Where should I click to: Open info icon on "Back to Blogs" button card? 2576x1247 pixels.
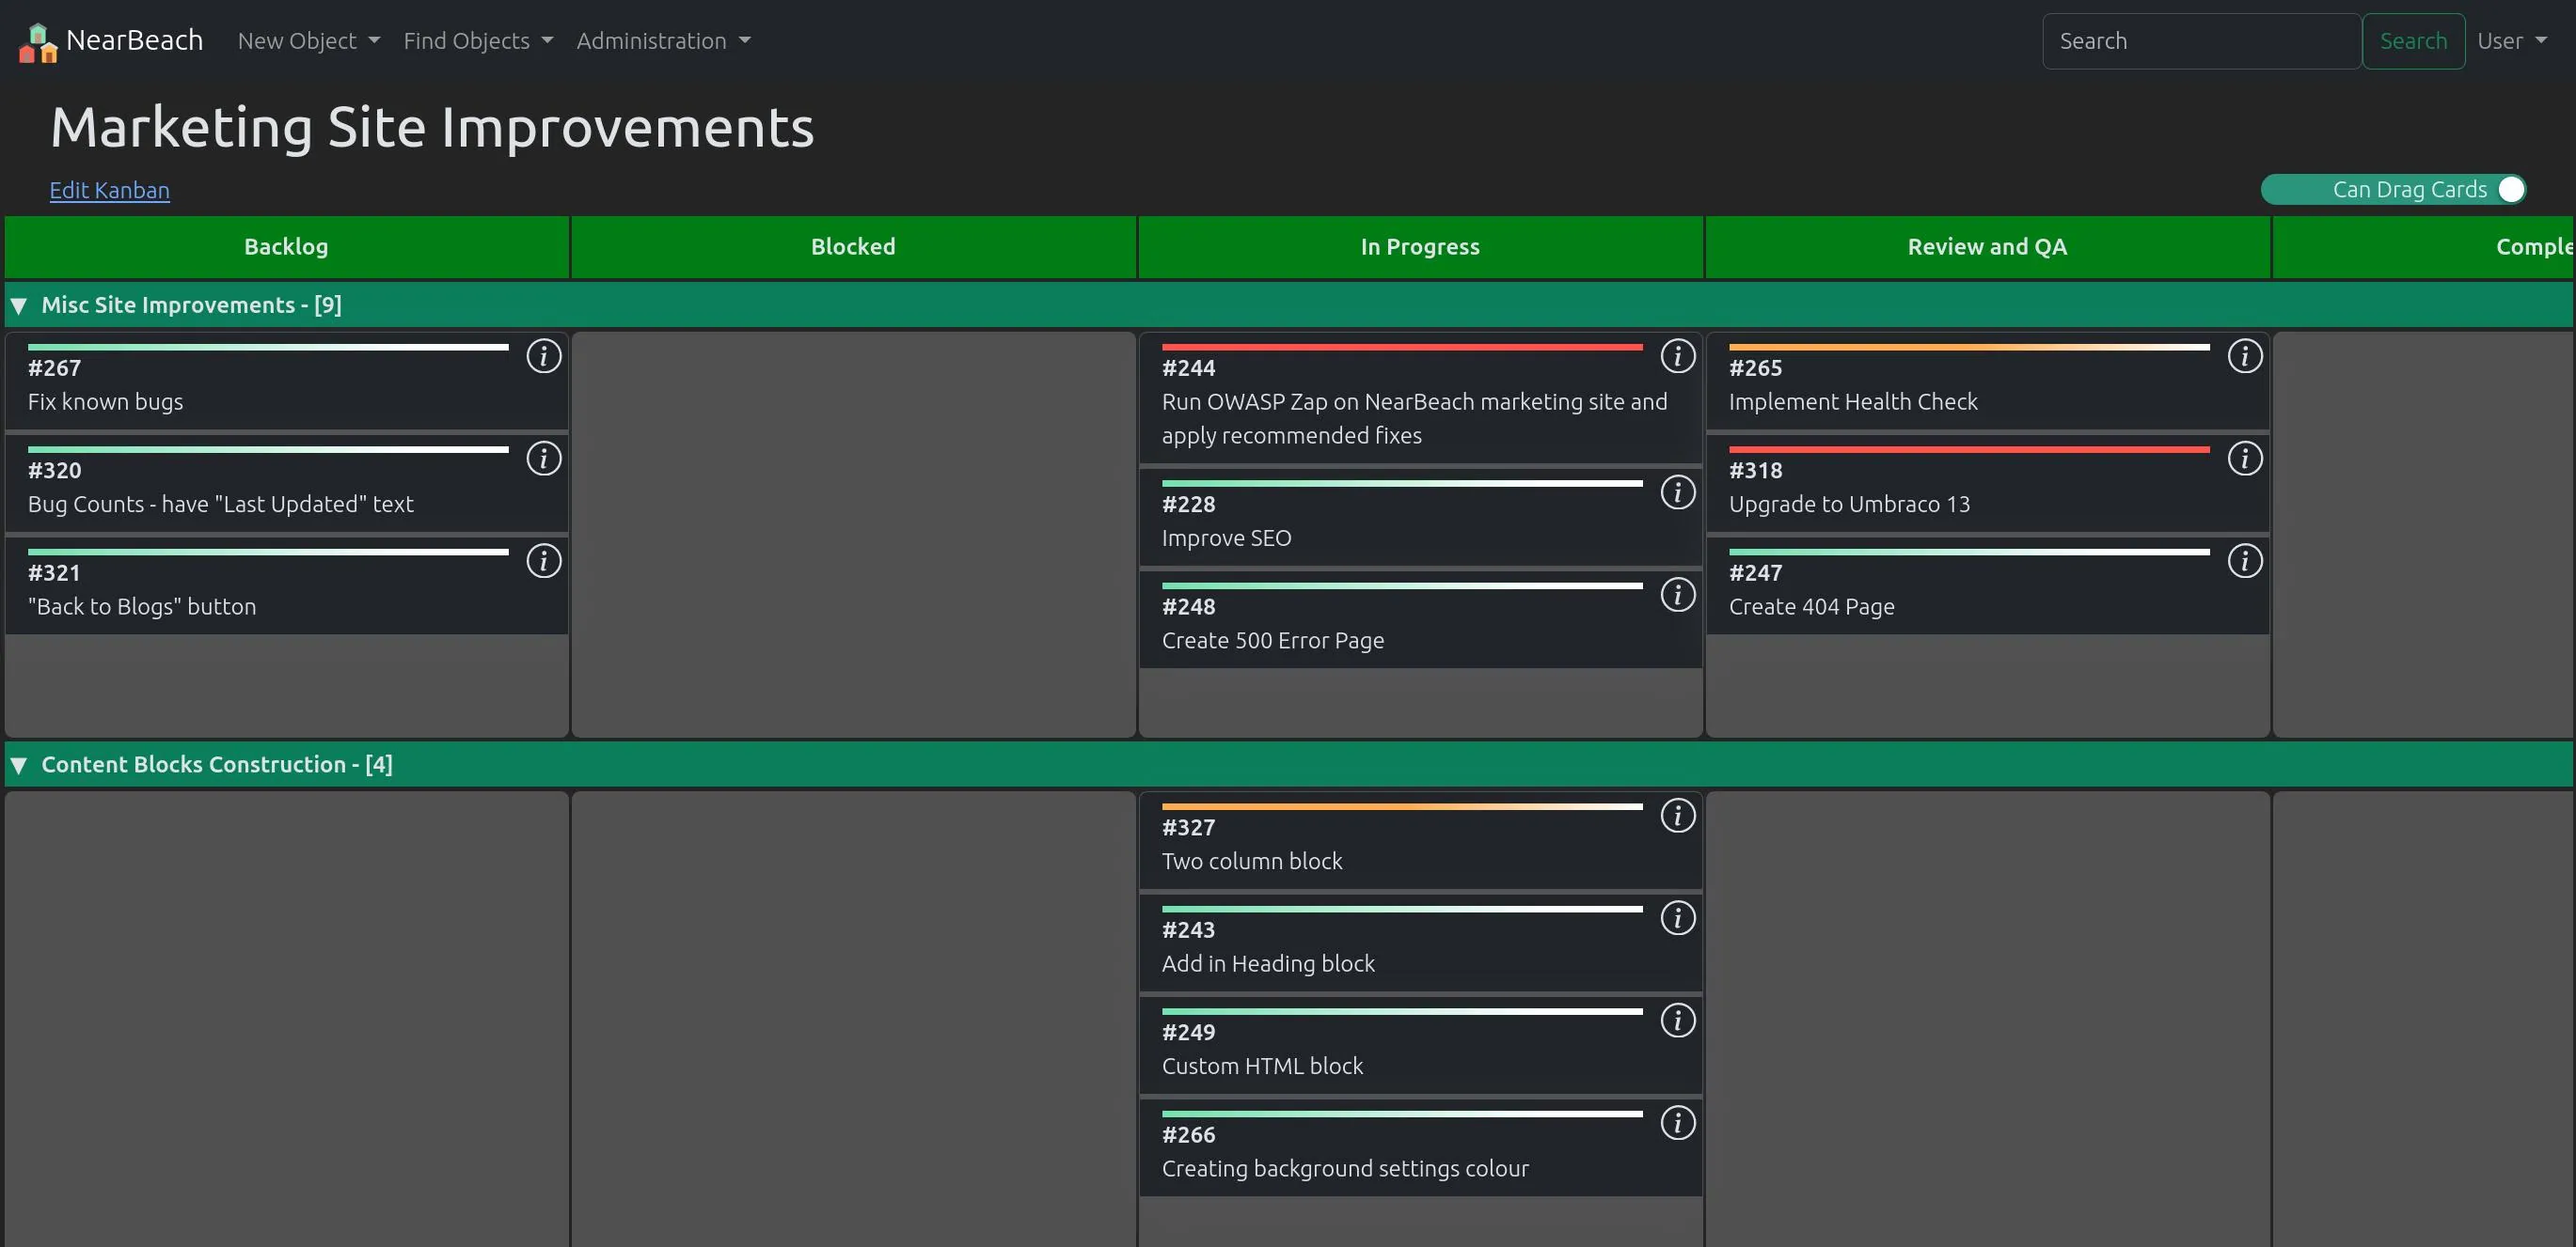click(x=543, y=561)
